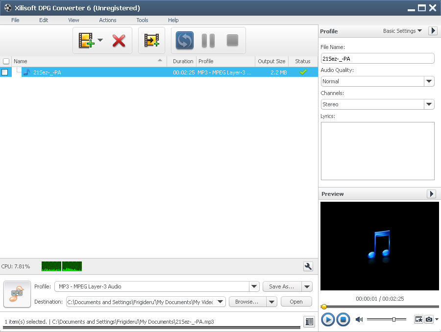Click the Xilisoft app icon in title bar
This screenshot has height=332, width=441.
tap(8, 8)
